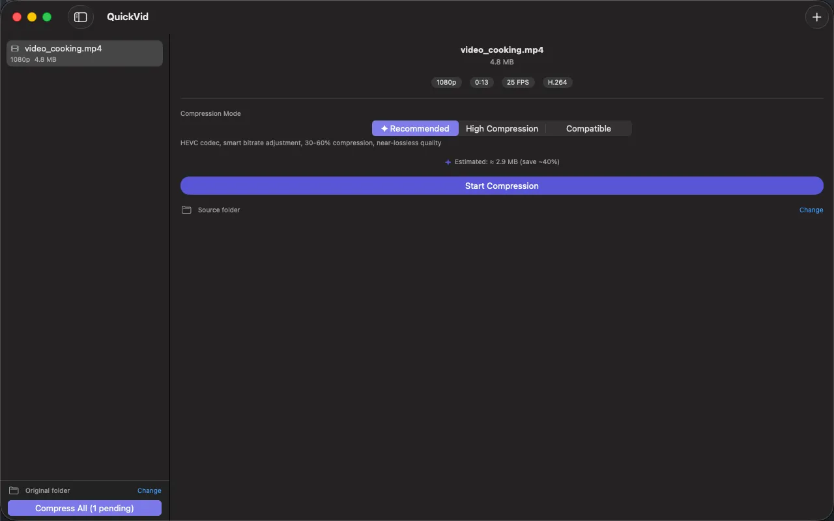Screen dimensions: 834x521
Task: Click the folder icon next to Source folder
Action: [x=186, y=210]
